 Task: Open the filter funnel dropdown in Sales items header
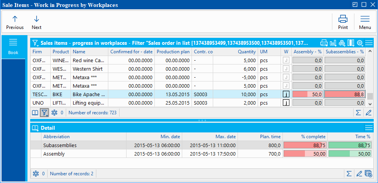pos(36,43)
